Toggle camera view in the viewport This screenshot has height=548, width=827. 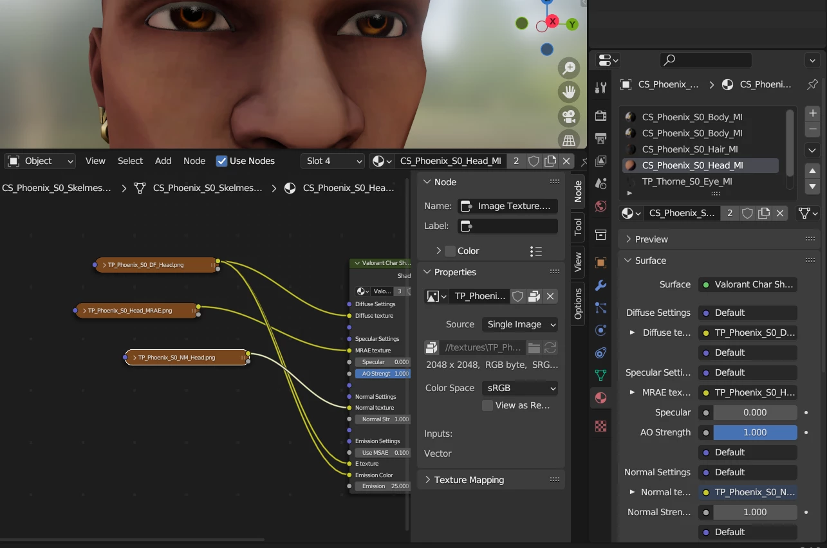pos(569,116)
